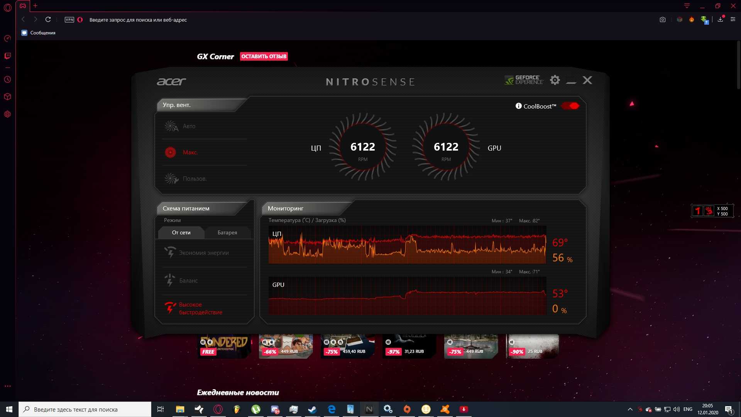
Task: Open Microsoft Edge from taskbar
Action: tap(331, 409)
